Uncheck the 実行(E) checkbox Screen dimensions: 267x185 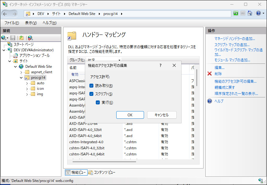[98, 102]
